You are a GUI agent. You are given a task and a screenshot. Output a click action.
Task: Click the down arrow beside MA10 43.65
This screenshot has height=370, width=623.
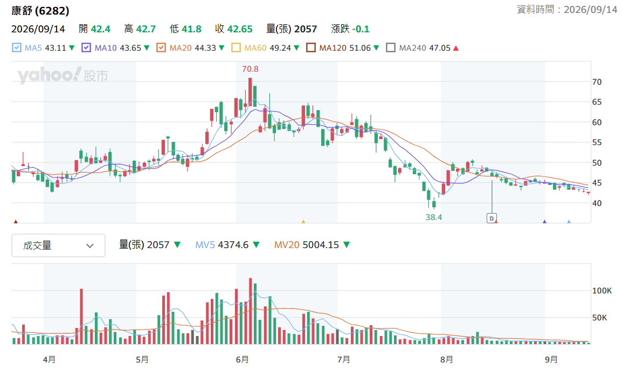[x=147, y=48]
